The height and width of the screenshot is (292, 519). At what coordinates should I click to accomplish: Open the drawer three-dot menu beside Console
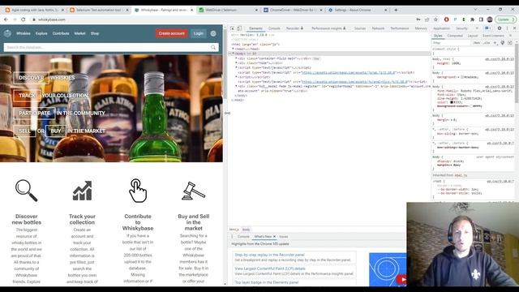(232, 237)
